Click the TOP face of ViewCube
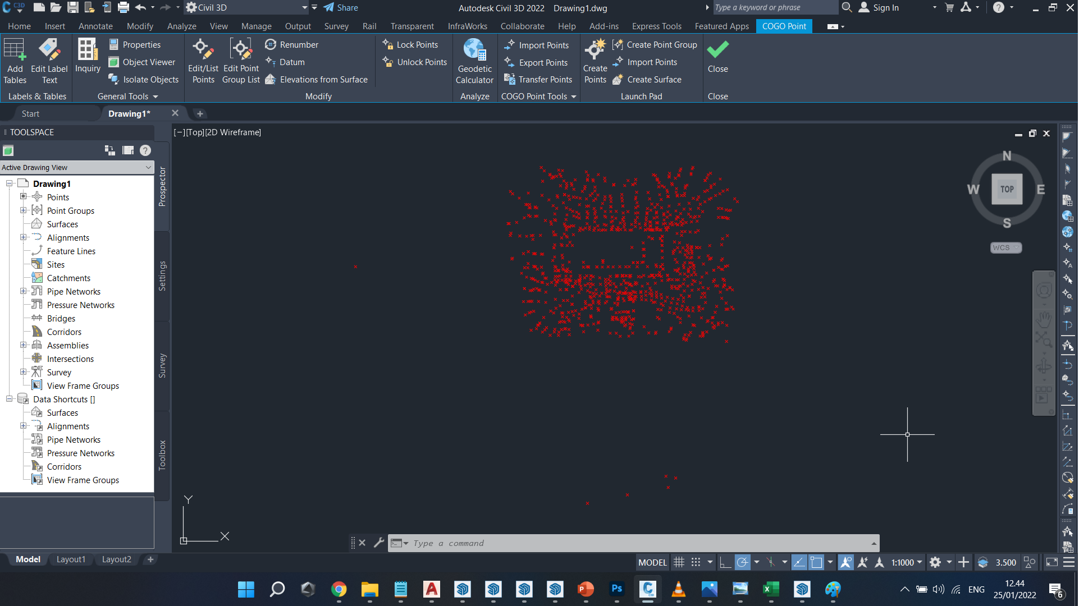 point(1007,190)
